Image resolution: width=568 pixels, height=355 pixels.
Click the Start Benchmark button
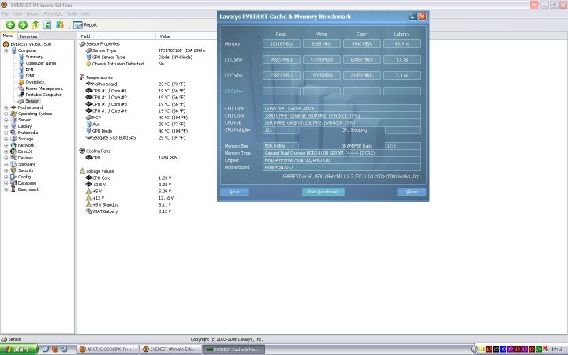[x=323, y=192]
